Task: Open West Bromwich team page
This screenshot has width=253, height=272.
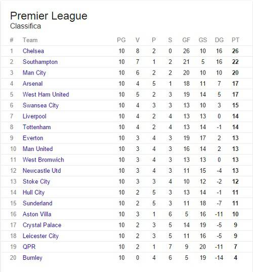Action: click(44, 160)
